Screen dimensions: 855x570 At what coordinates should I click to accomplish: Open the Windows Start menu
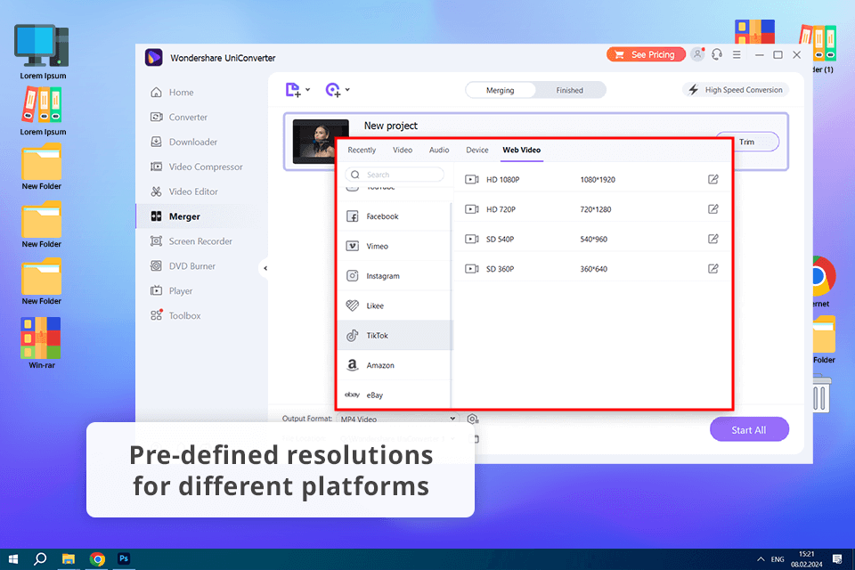(x=13, y=559)
